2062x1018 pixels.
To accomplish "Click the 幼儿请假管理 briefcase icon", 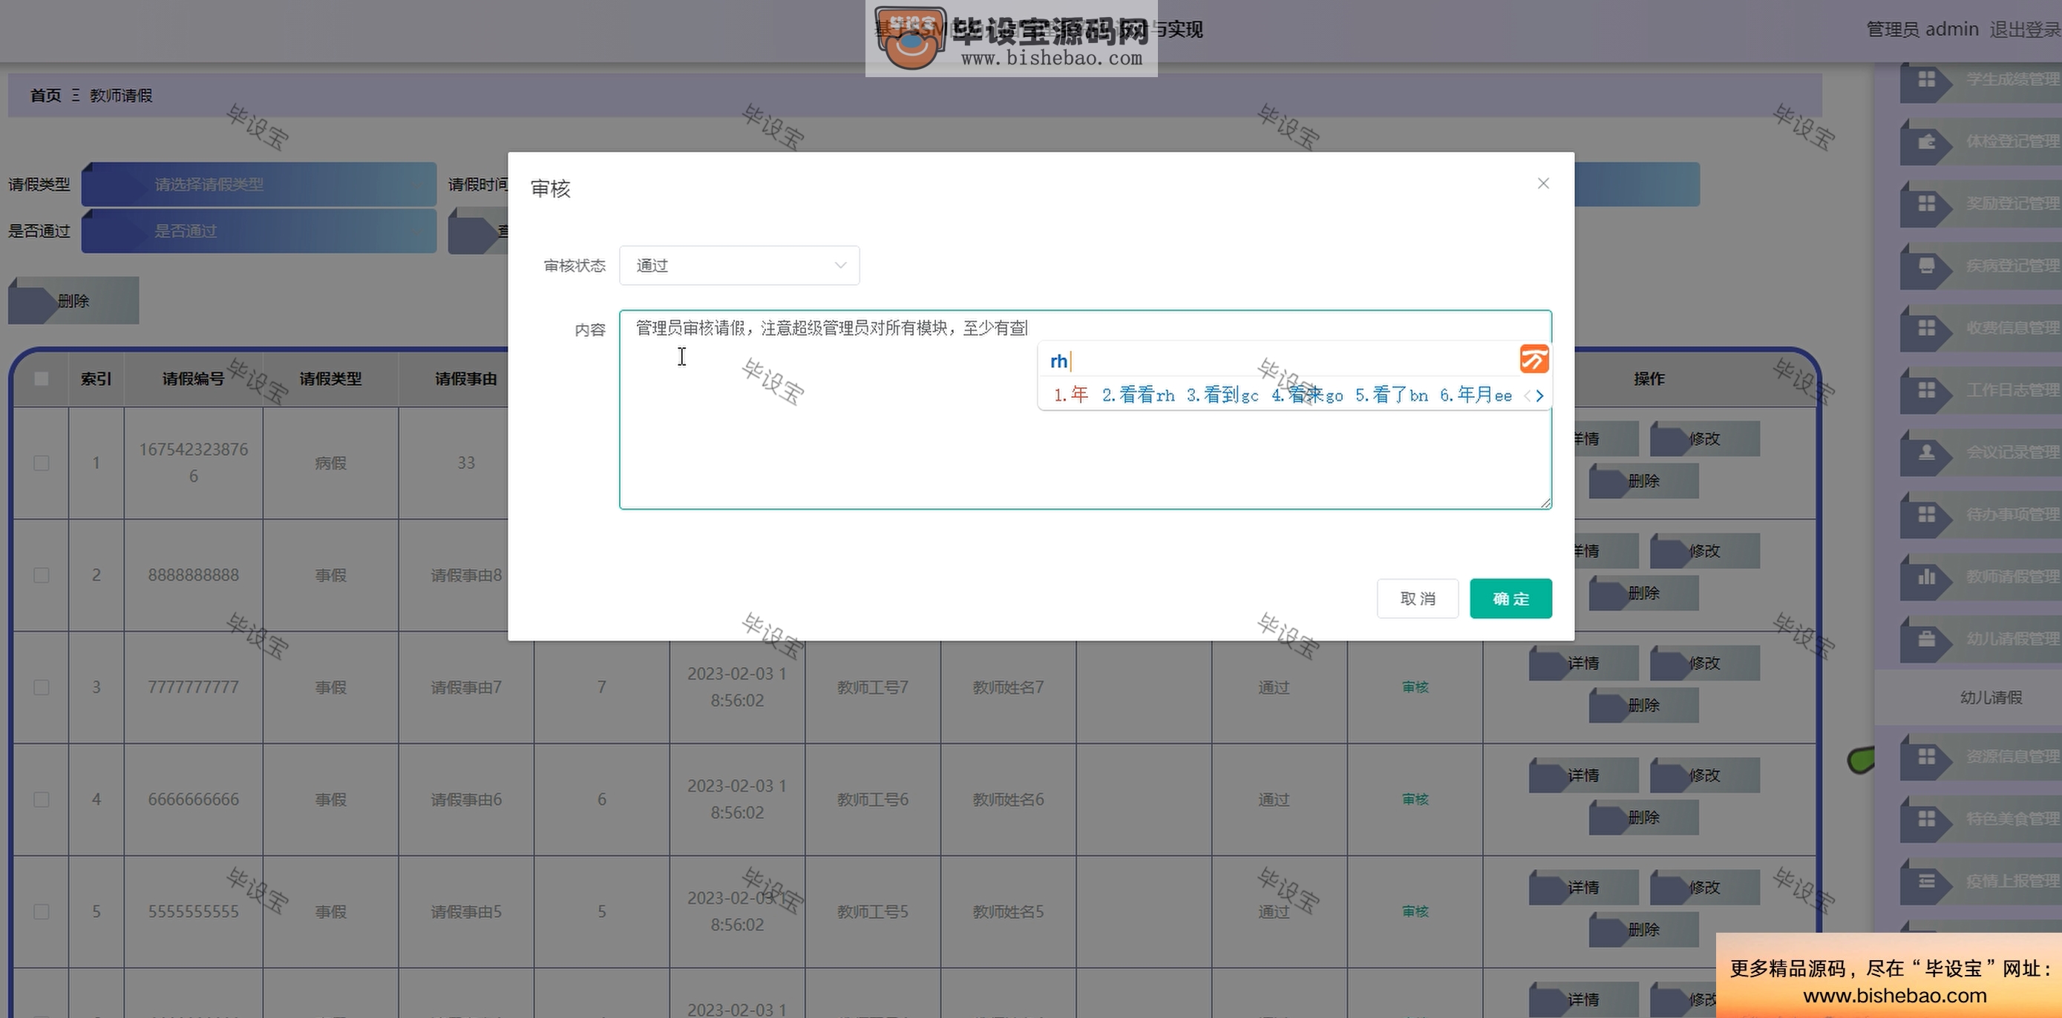I will coord(1926,639).
